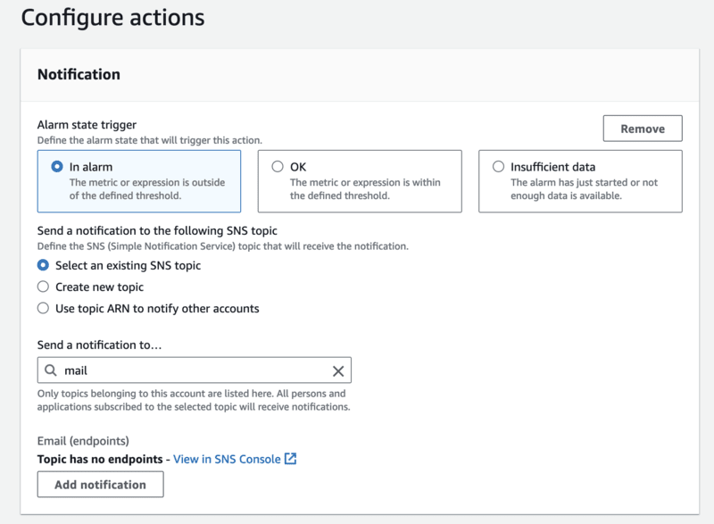The width and height of the screenshot is (714, 524).
Task: Select the OK alarm state trigger
Action: (278, 166)
